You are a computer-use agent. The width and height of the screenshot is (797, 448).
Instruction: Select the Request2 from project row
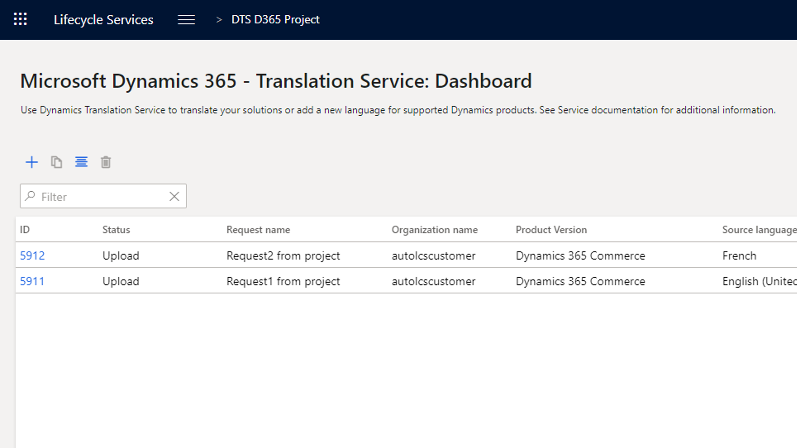[x=283, y=256]
